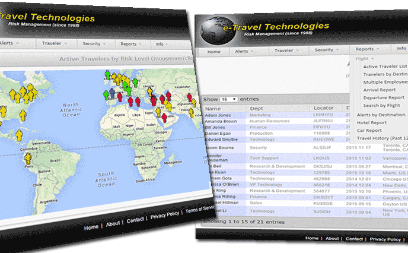
Task: Click Home tab in the list window
Action: click(x=213, y=52)
